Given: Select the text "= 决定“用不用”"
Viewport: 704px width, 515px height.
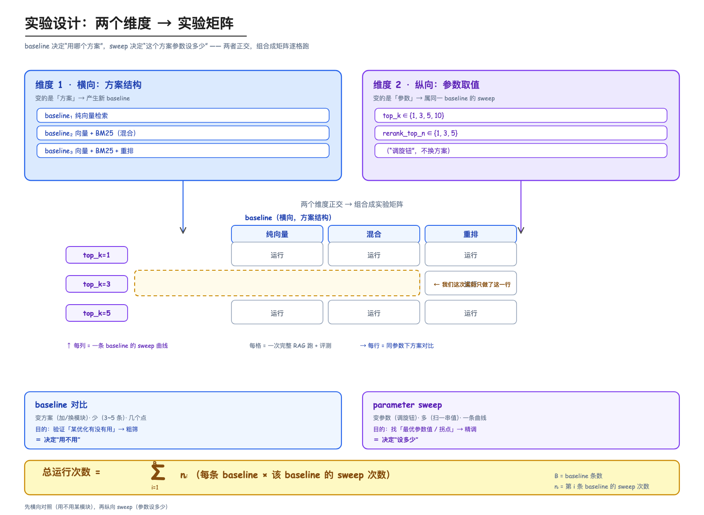Looking at the screenshot, I should [x=58, y=440].
